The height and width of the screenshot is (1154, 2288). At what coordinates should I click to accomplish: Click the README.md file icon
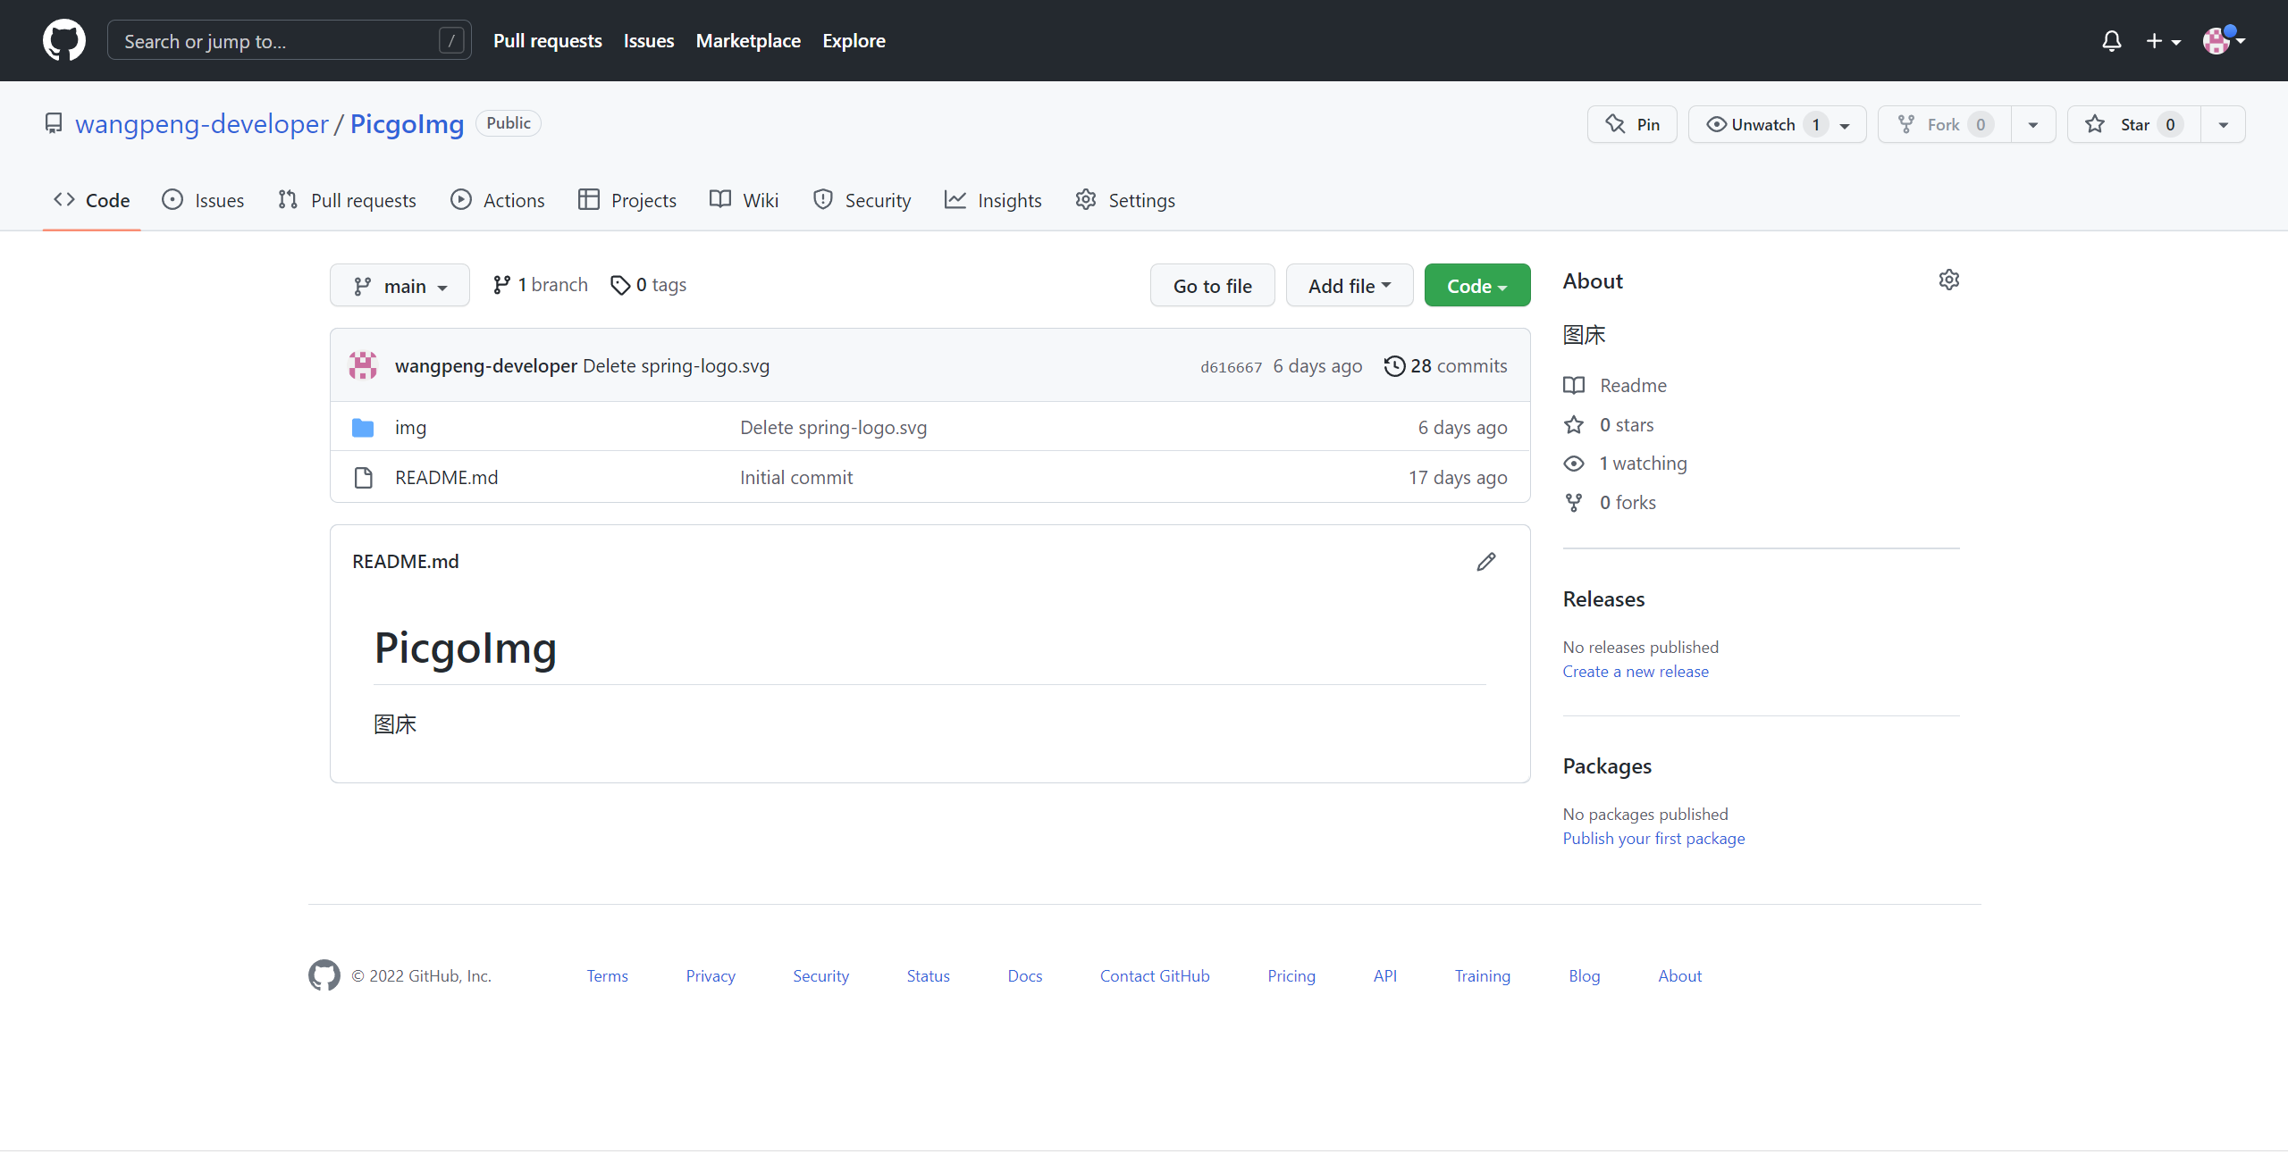[x=363, y=478]
